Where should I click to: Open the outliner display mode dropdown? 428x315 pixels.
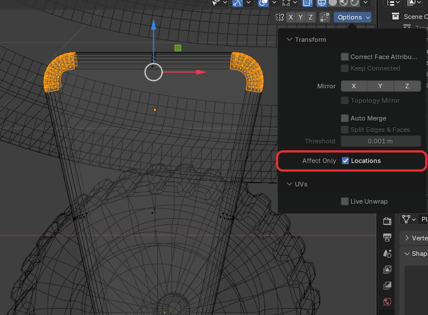(392, 3)
